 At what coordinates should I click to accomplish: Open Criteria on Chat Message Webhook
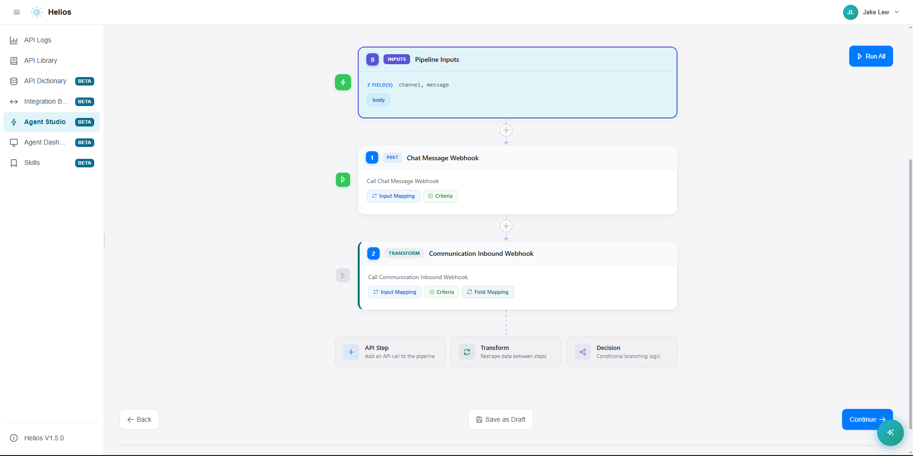click(x=440, y=196)
